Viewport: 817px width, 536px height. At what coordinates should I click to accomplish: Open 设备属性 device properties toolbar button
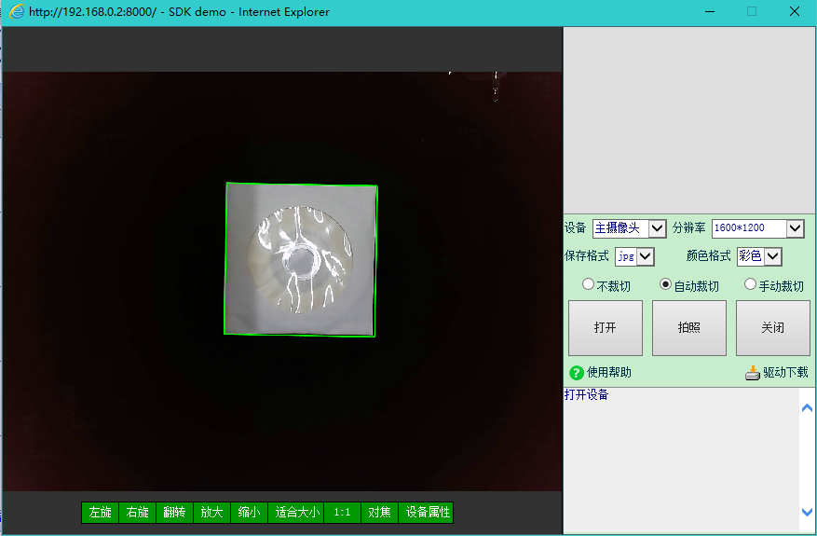click(427, 513)
